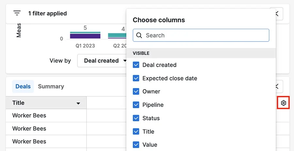Uncheck the Deal created column
Viewport: 294px width, 151px height.
136,65
